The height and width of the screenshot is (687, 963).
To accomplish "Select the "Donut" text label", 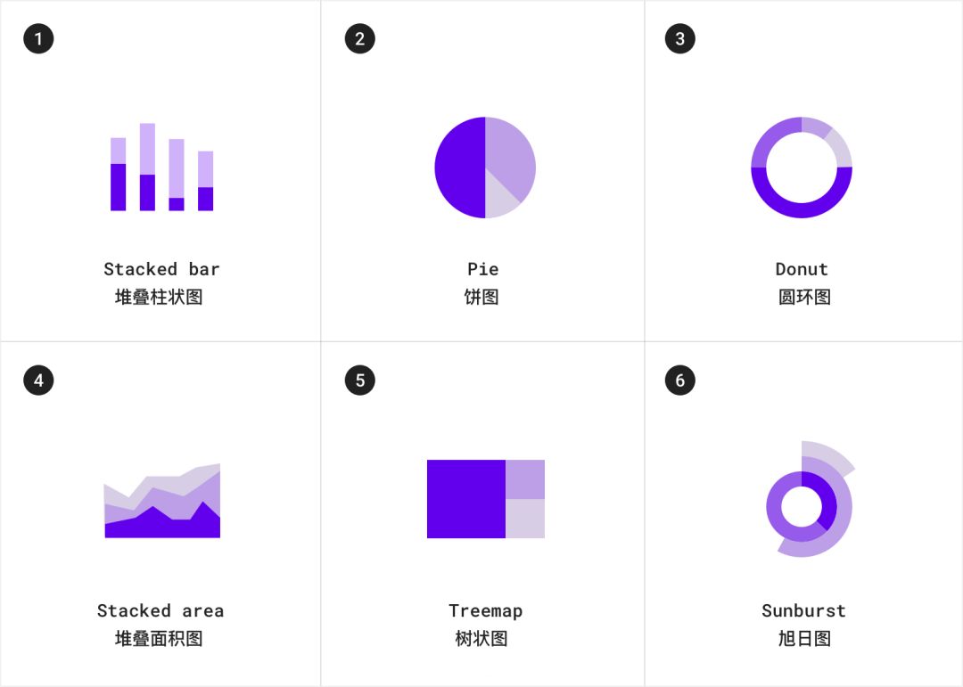I will (x=802, y=269).
